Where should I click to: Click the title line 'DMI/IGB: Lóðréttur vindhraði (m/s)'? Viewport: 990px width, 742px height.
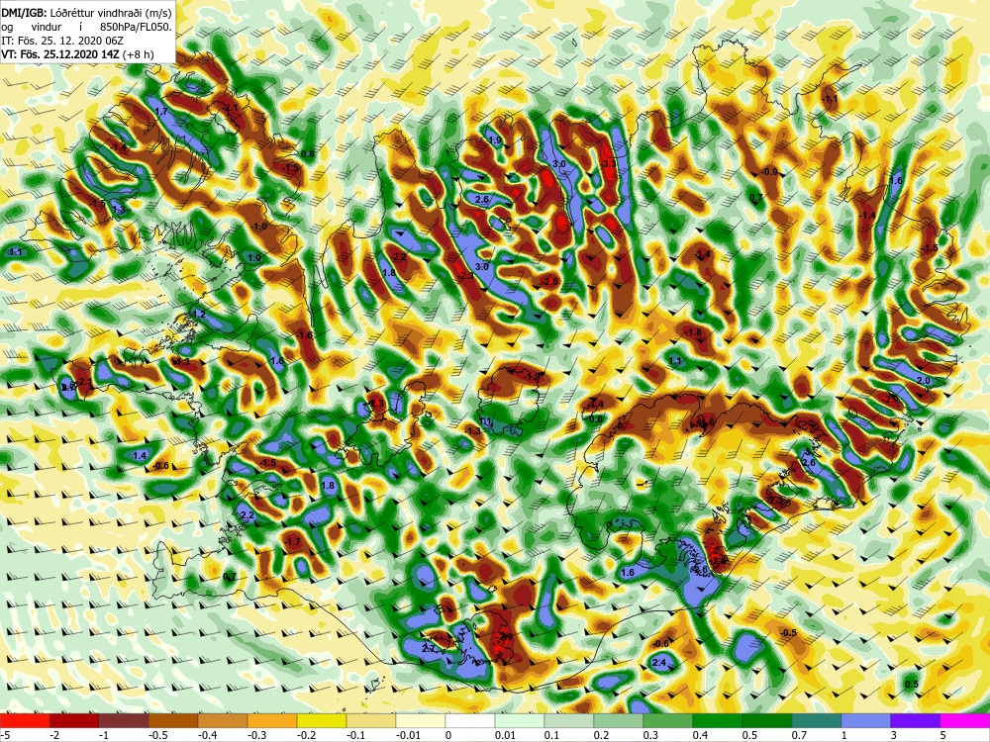click(86, 12)
